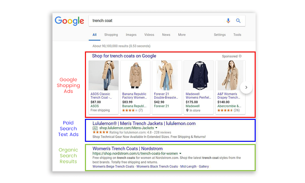Expand the Nordstrom URL dropdown arrow
Viewport: 305px width, 183px height.
tap(180, 154)
